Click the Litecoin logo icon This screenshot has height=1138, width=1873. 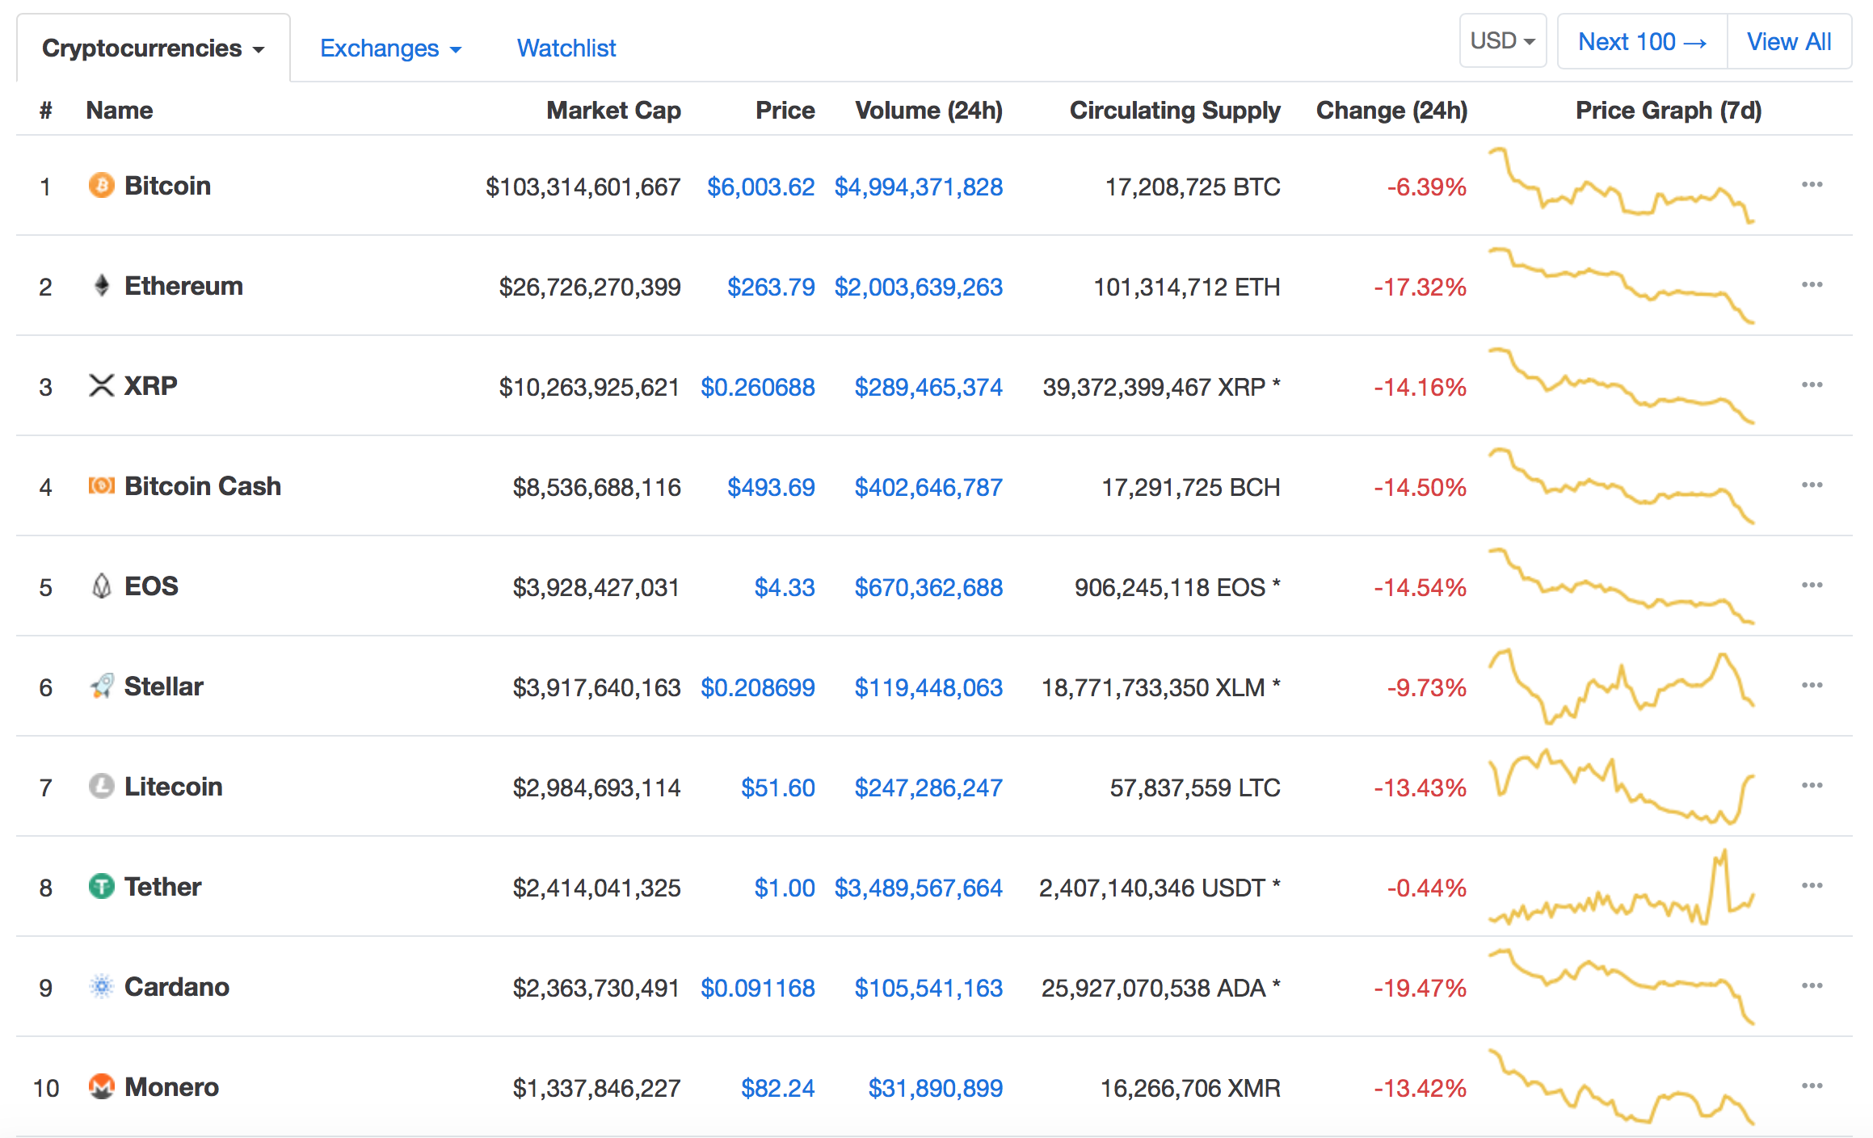[101, 787]
